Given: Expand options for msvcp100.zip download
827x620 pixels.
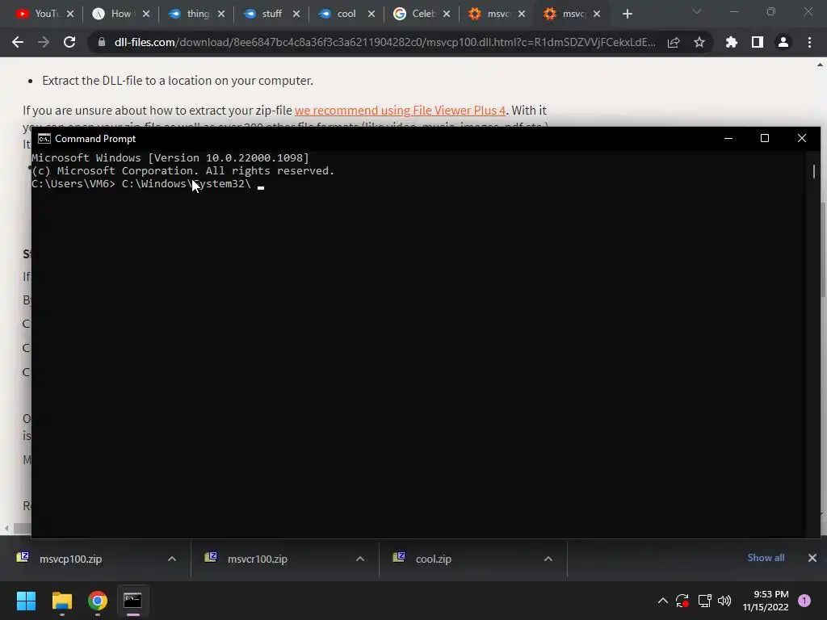Looking at the screenshot, I should (172, 559).
